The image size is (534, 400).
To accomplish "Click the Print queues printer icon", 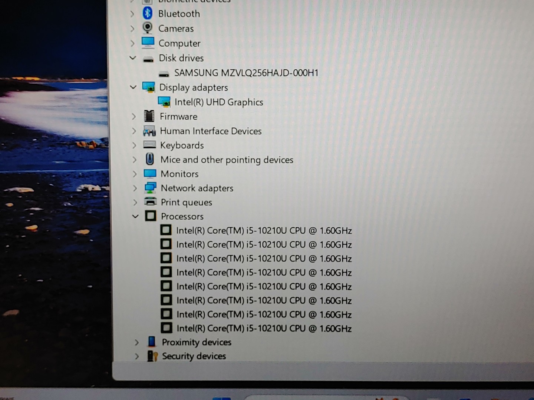I will click(150, 202).
